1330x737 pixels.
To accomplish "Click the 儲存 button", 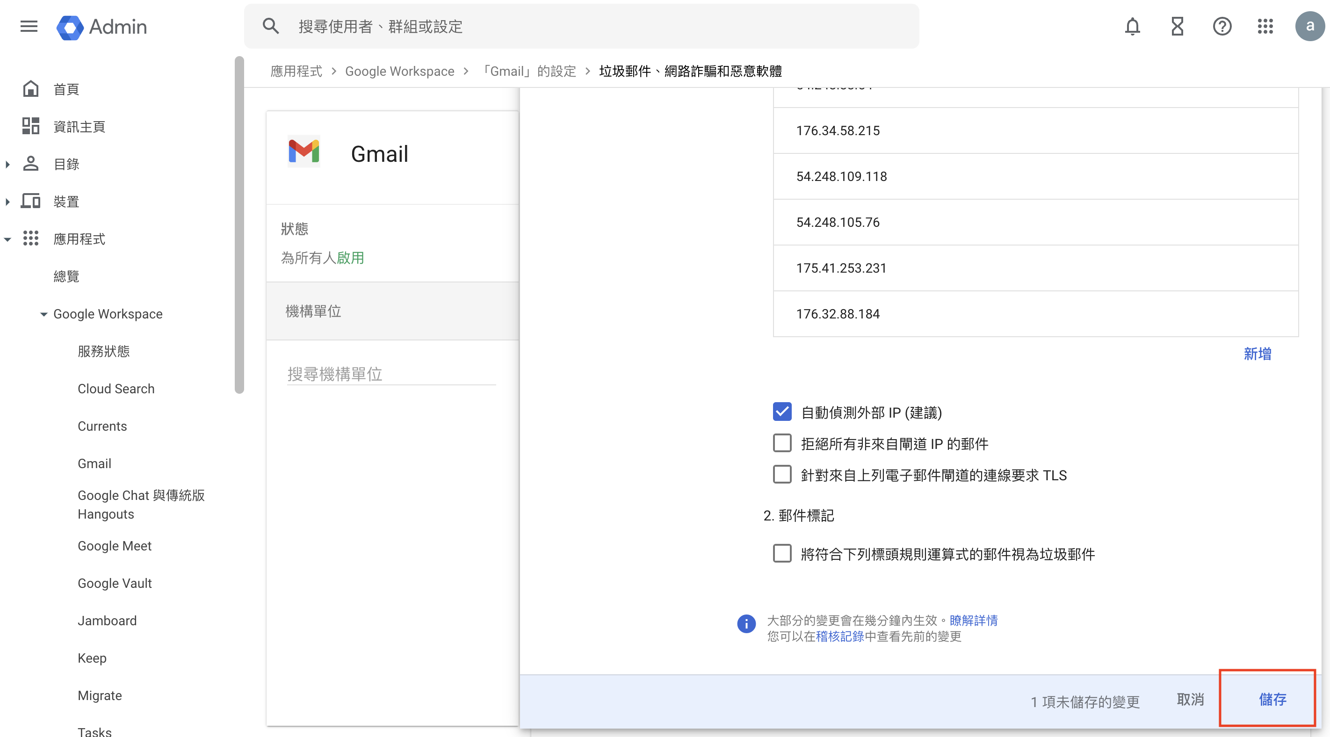I will pos(1272,699).
